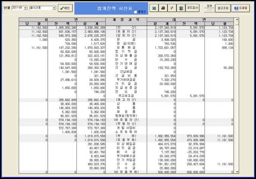Select the (당좌자산) account row

click(126, 36)
